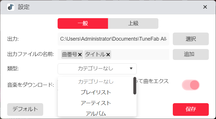216x119 pixels.
Task: Click the dropdown list scrollbar
Action: (x=135, y=86)
